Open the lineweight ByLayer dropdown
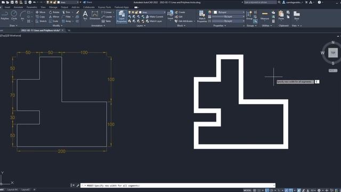Image resolution: width=341 pixels, height=192 pixels. [x=228, y=17]
